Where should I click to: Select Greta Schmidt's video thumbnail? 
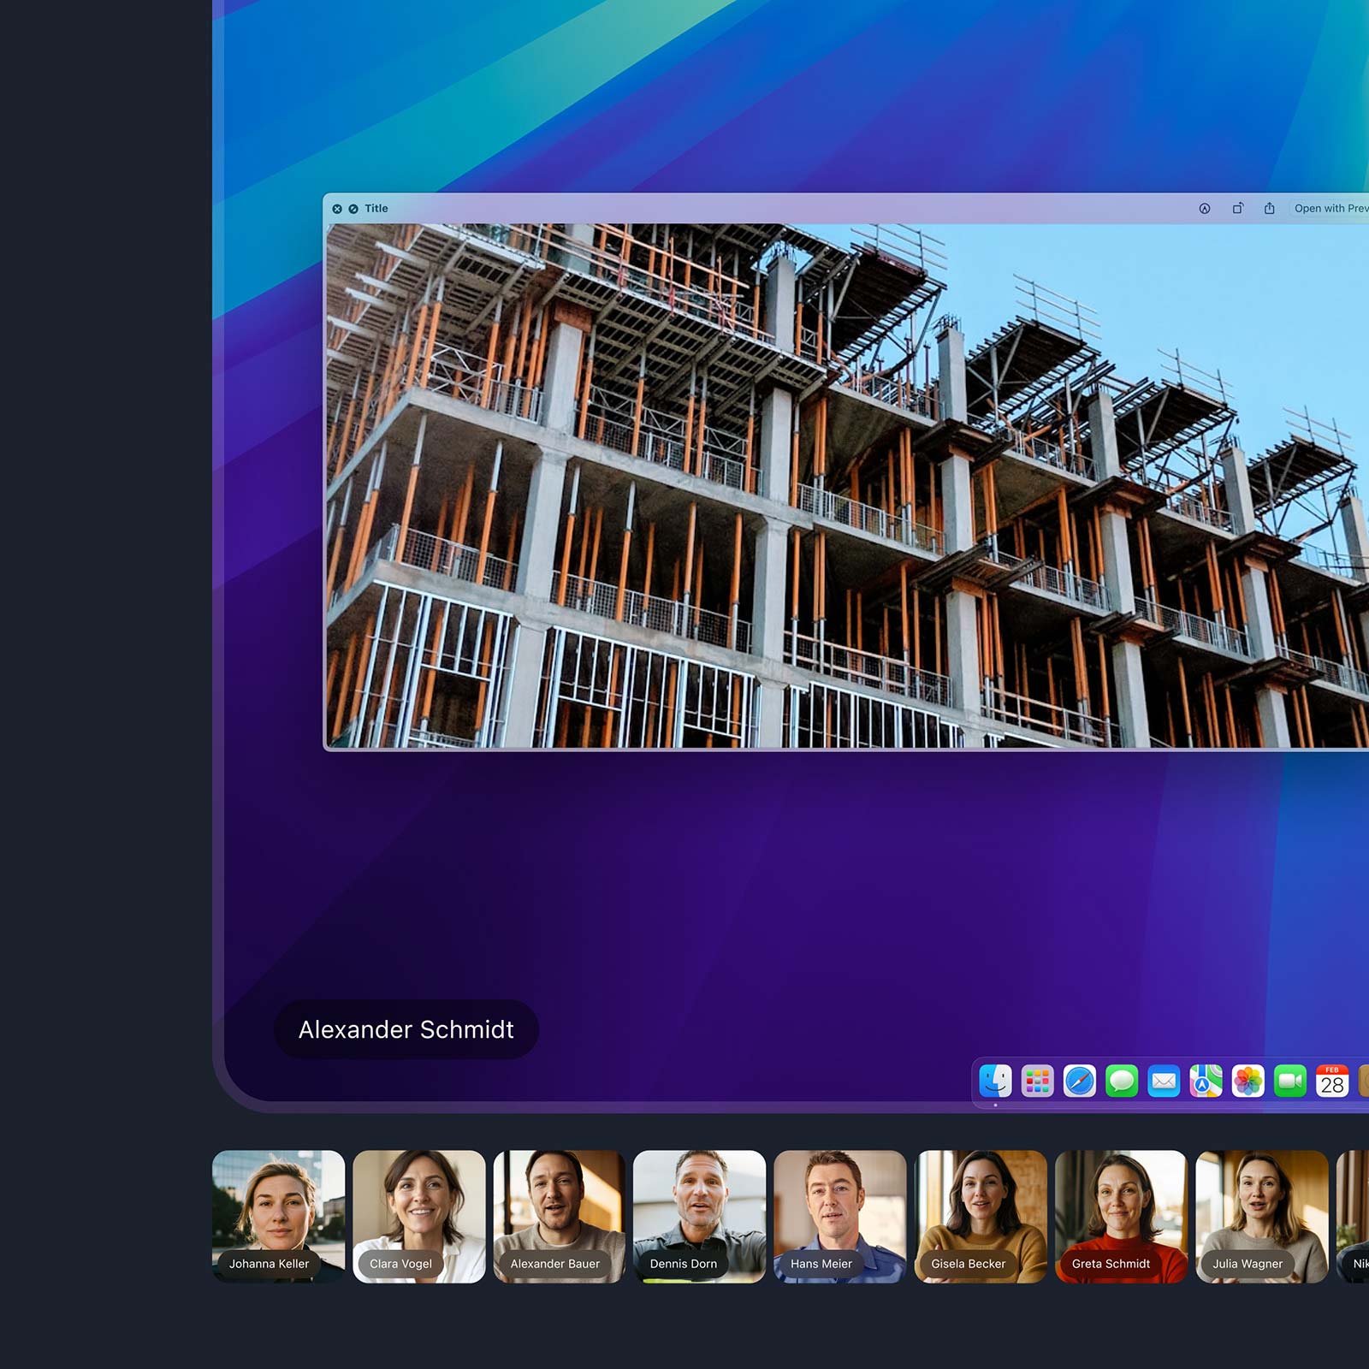[1121, 1215]
